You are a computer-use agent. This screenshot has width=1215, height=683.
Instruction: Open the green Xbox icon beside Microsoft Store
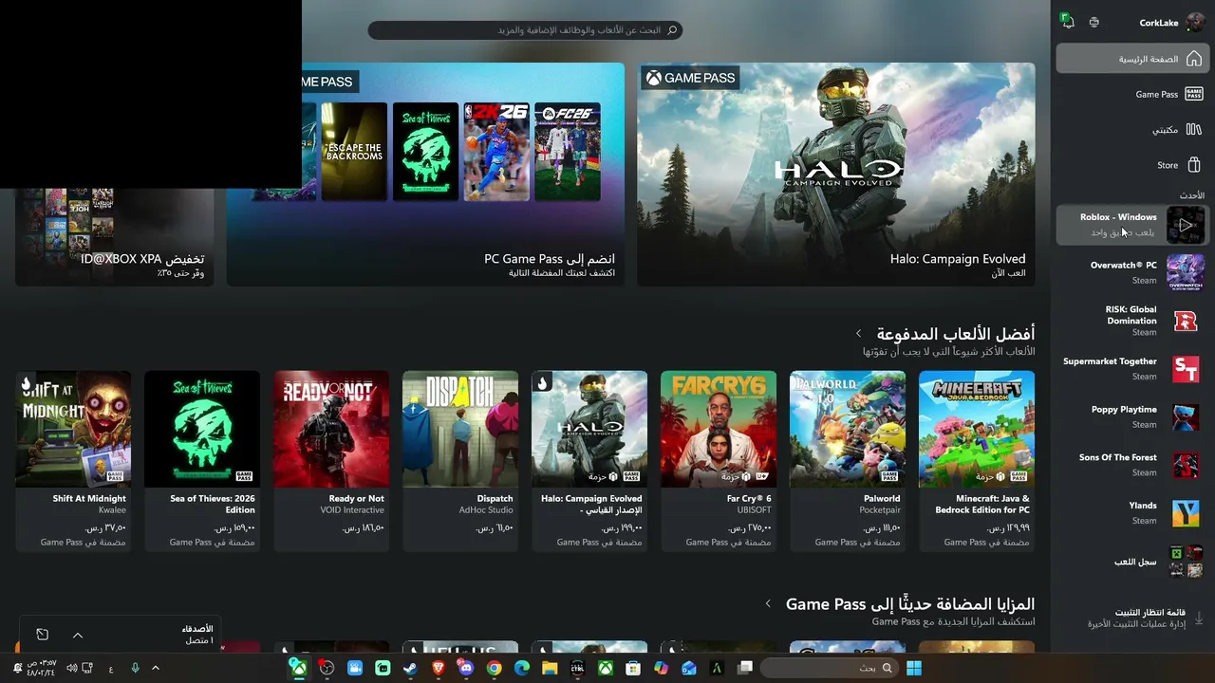606,669
